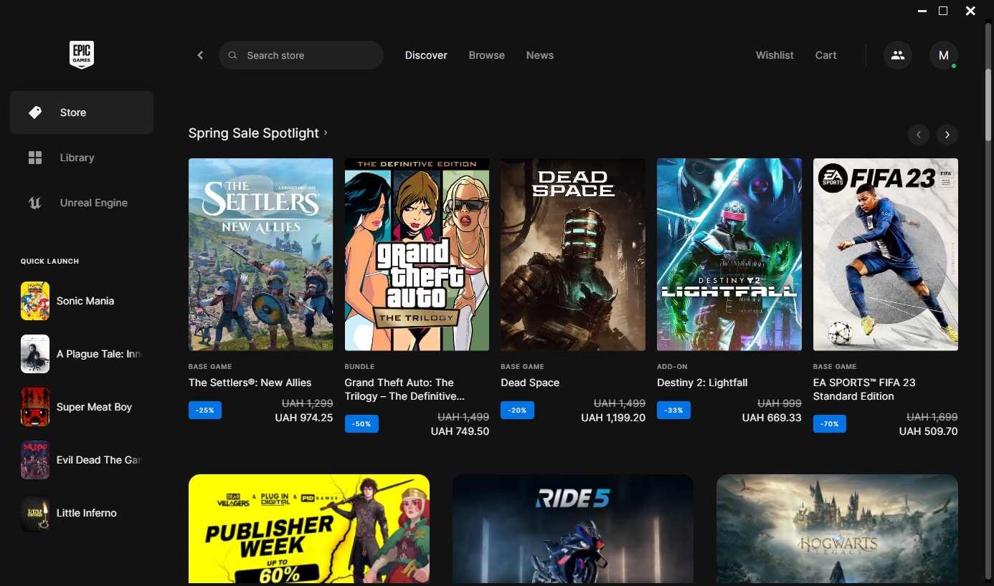Click the UAH 749.50 price
The width and height of the screenshot is (994, 586).
(460, 431)
